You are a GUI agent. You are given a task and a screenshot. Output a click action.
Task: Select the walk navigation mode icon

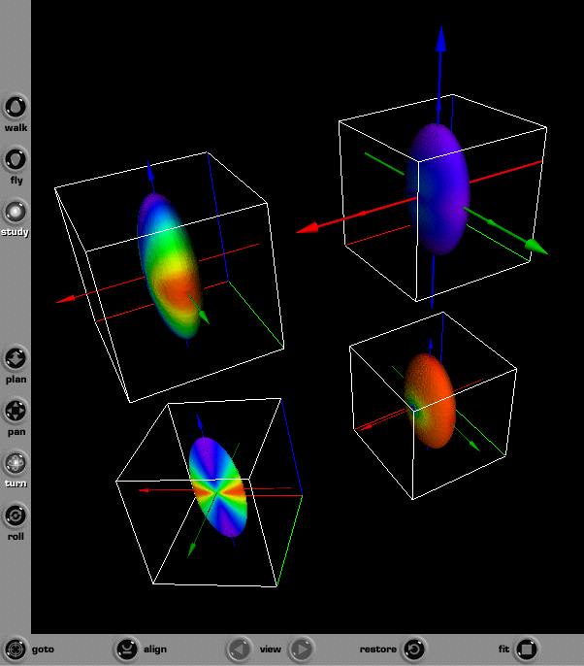tap(16, 107)
